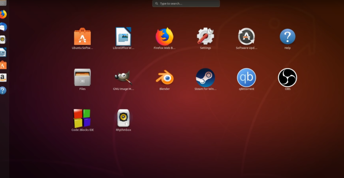Open Amazon from the dock

(3, 78)
